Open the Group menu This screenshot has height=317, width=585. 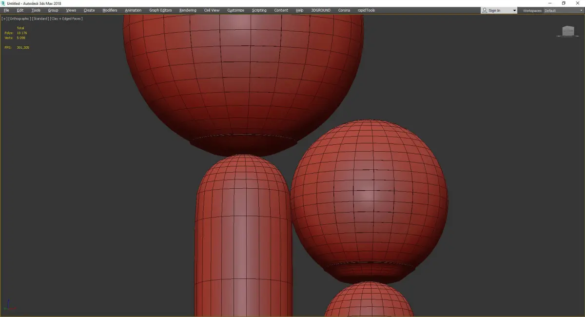53,10
